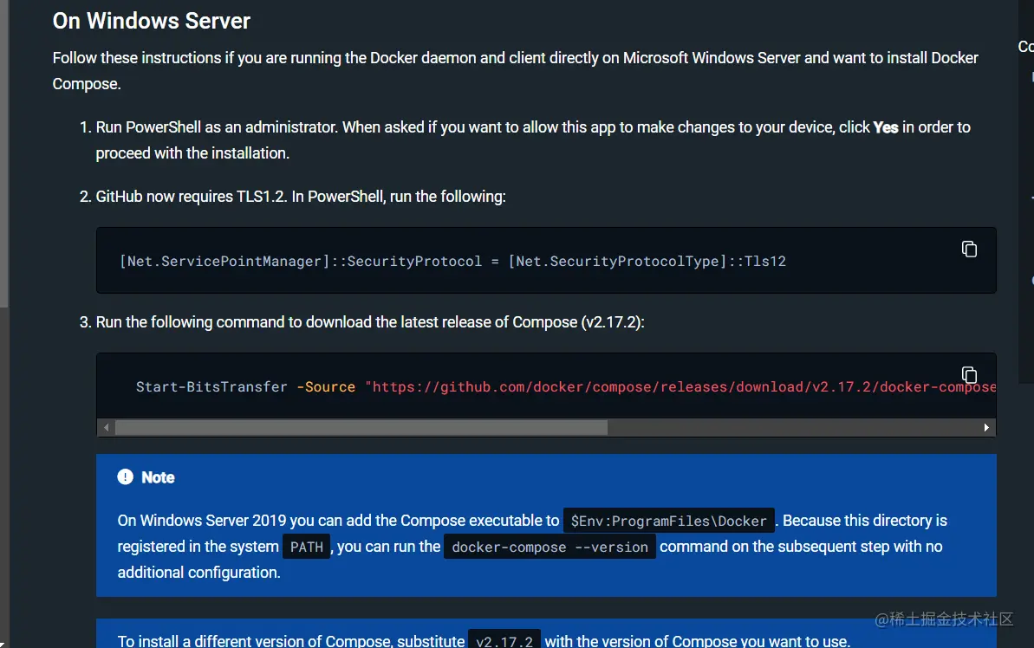Click the exclamation icon in the Note box
This screenshot has height=648, width=1034.
(124, 476)
